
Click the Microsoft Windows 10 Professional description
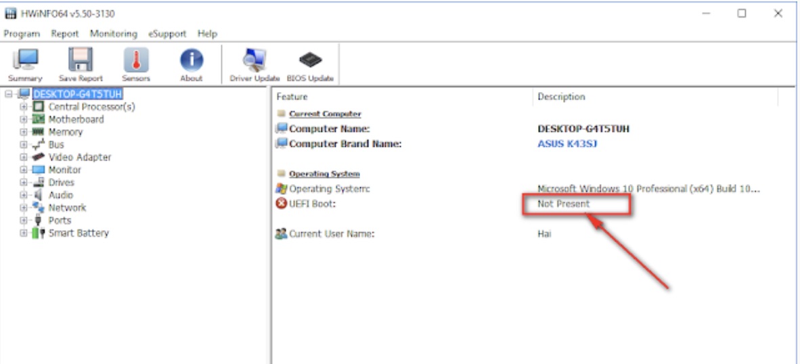click(649, 189)
